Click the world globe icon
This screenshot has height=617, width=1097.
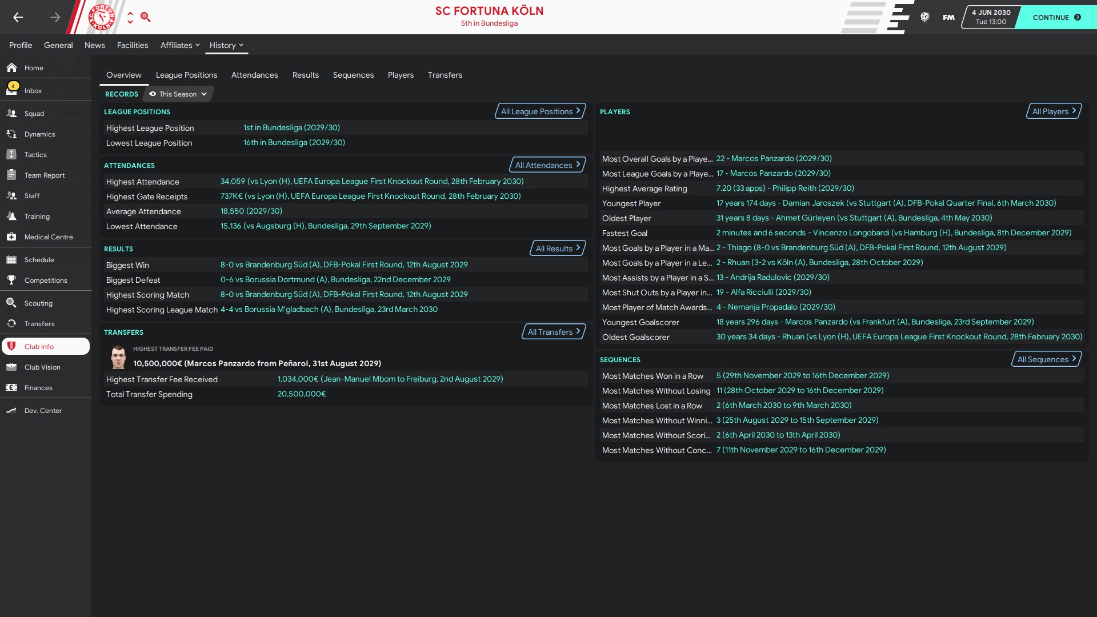pyautogui.click(x=924, y=17)
